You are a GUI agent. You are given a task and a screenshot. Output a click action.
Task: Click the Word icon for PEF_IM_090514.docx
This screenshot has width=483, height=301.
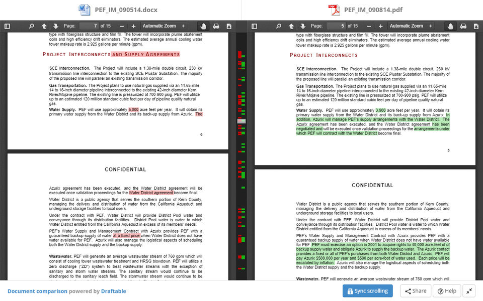pos(84,10)
